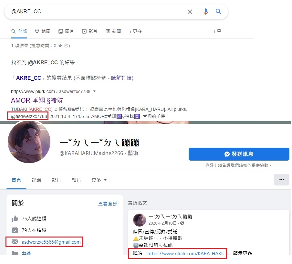Screen dimensions: 292x264
Task: Open the plurk.com/KARA_HARU link in the post
Action: [186, 253]
